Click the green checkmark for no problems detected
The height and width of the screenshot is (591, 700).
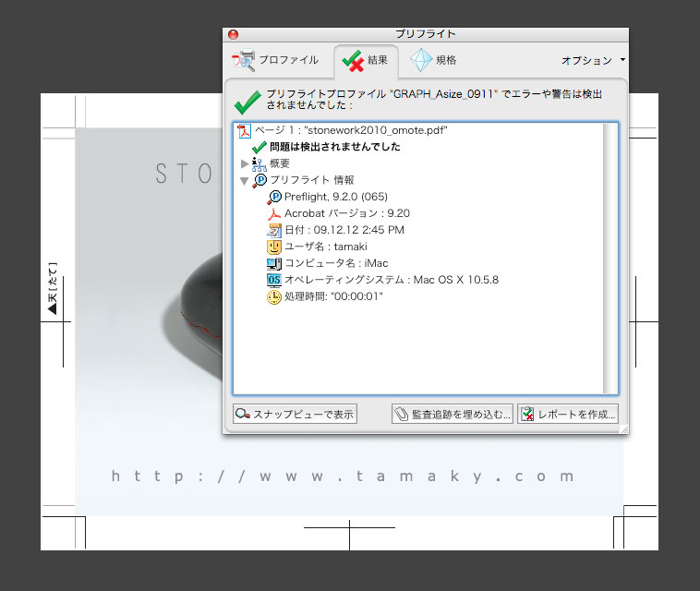(x=259, y=147)
